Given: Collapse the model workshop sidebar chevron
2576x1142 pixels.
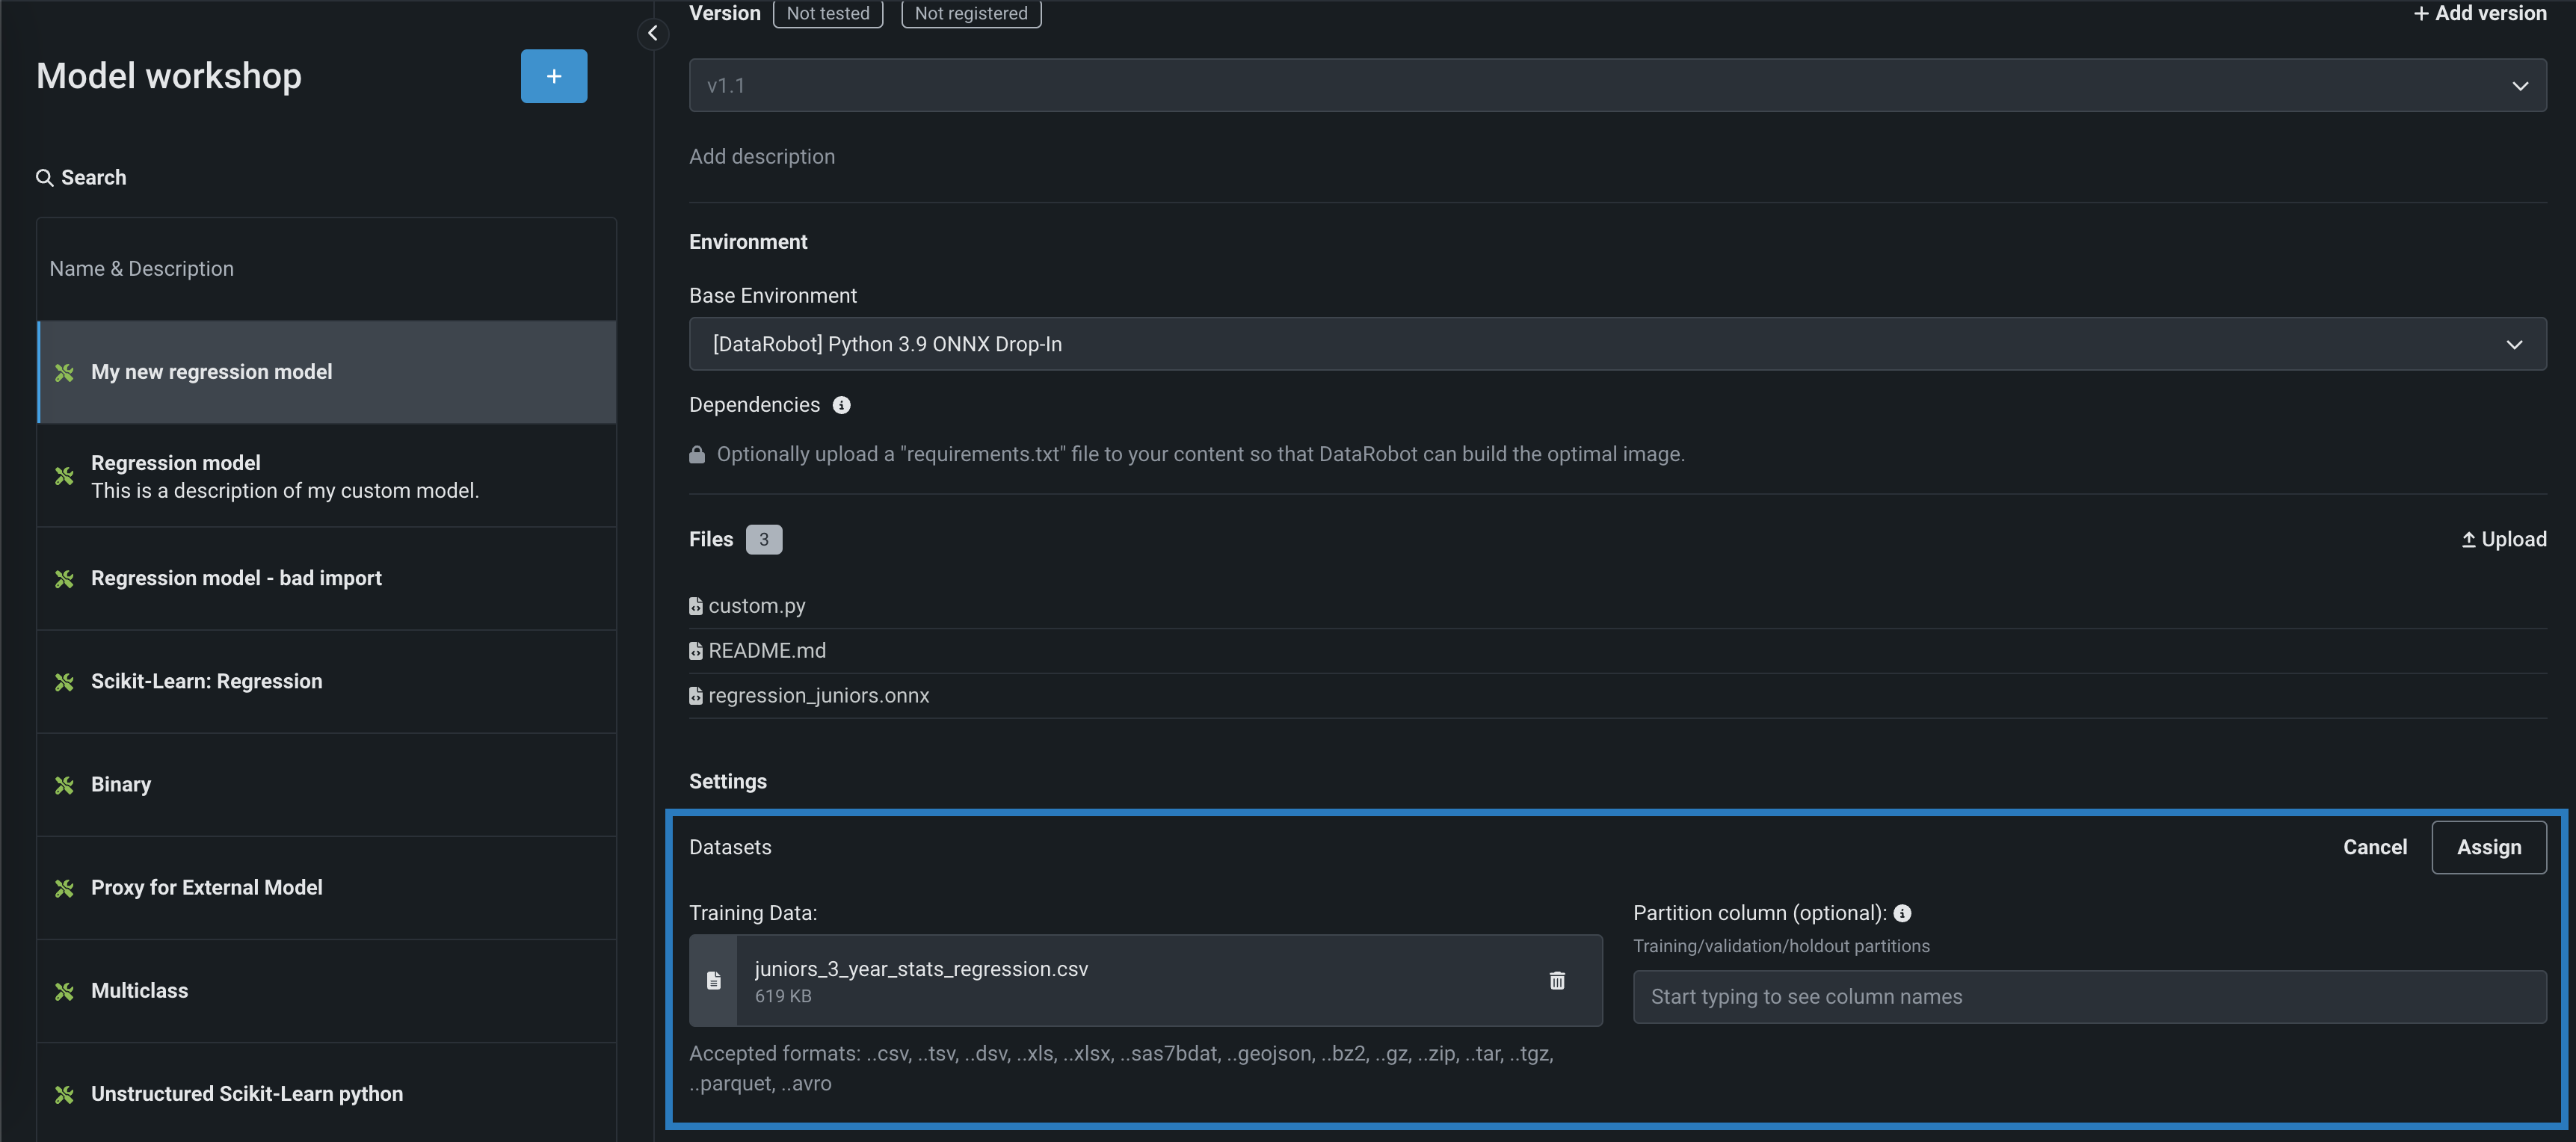Looking at the screenshot, I should (x=652, y=33).
